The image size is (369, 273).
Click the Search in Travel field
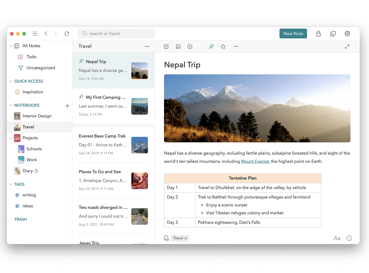116,34
